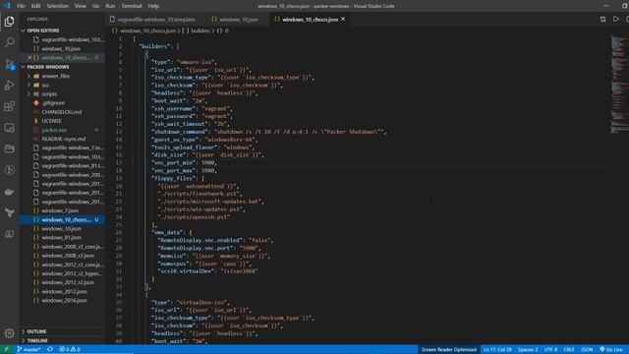
Task: Open the Search view in activity bar
Action: click(9, 42)
